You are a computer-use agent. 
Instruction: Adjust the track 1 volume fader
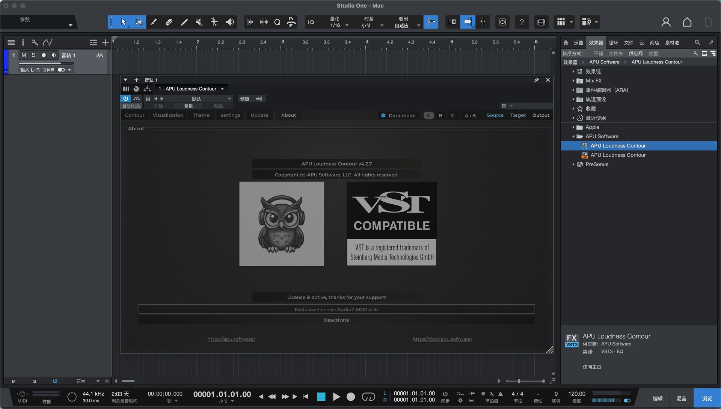click(47, 63)
